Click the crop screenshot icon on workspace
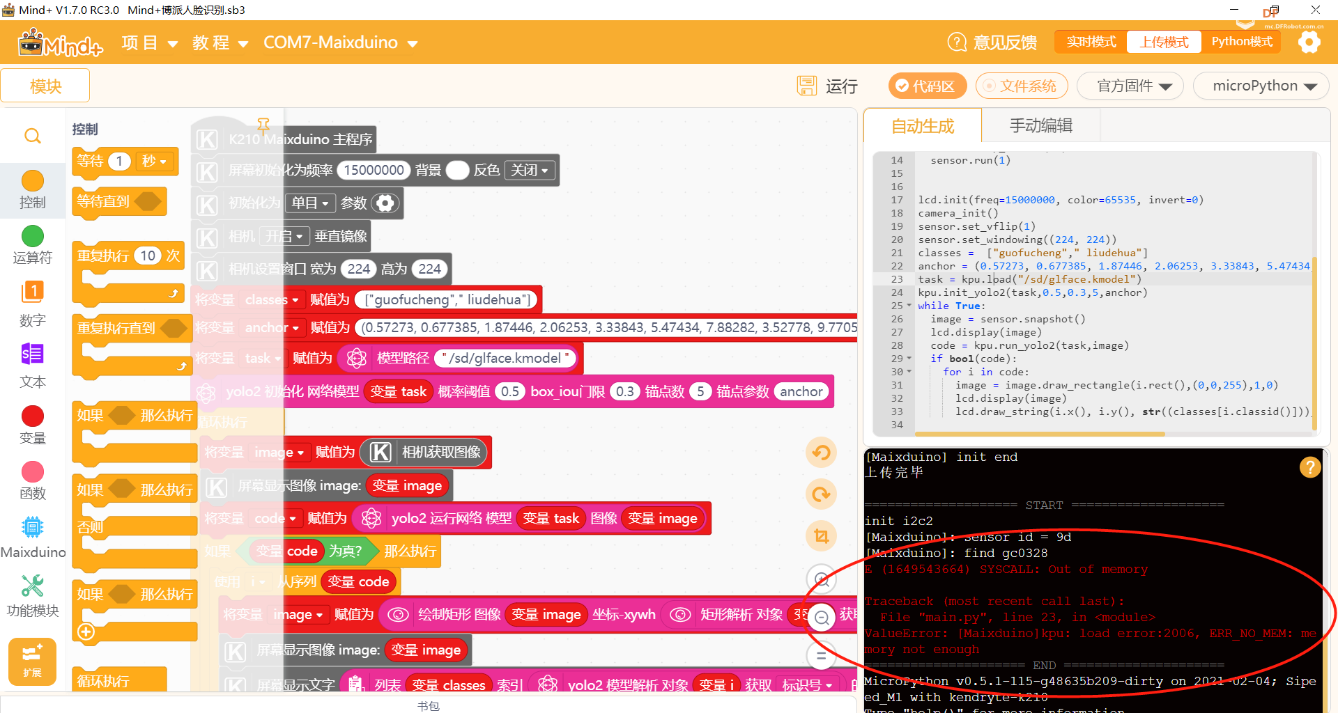The width and height of the screenshot is (1338, 713). click(822, 536)
